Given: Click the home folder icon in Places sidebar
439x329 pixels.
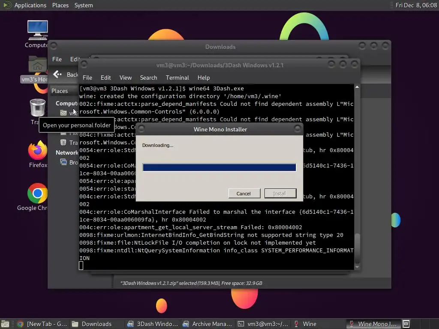Looking at the screenshot, I should (63, 113).
